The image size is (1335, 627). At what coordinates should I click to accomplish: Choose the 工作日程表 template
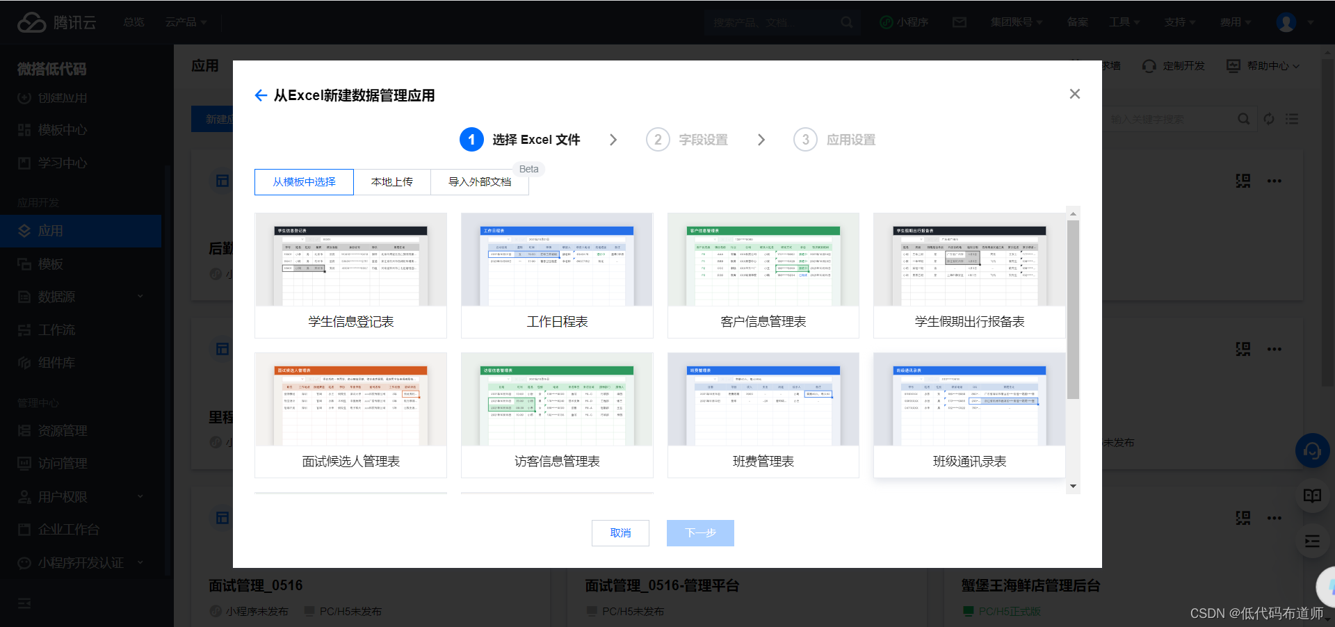tap(557, 275)
